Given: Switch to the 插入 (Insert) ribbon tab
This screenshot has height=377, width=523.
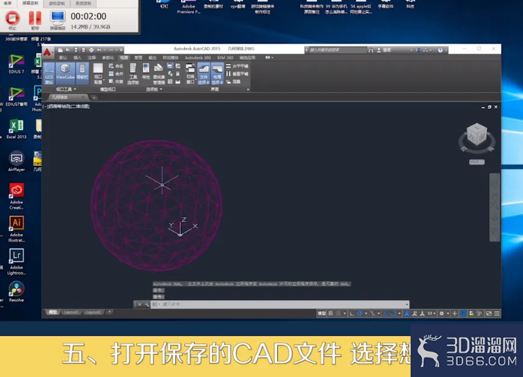Looking at the screenshot, I should click(77, 58).
